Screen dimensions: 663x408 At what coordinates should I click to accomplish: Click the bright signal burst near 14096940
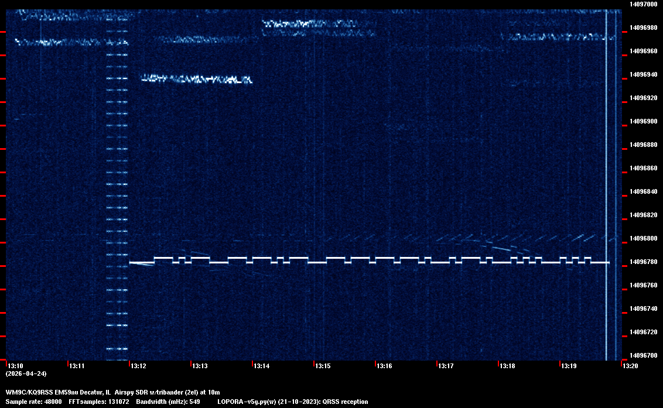pos(196,79)
